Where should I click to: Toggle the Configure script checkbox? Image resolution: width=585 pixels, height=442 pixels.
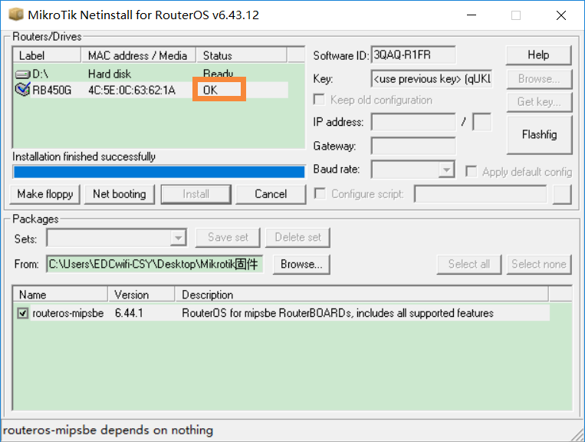(x=320, y=193)
